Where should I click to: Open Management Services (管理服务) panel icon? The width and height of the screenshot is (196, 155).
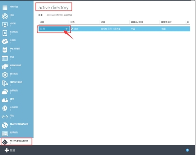5,134
